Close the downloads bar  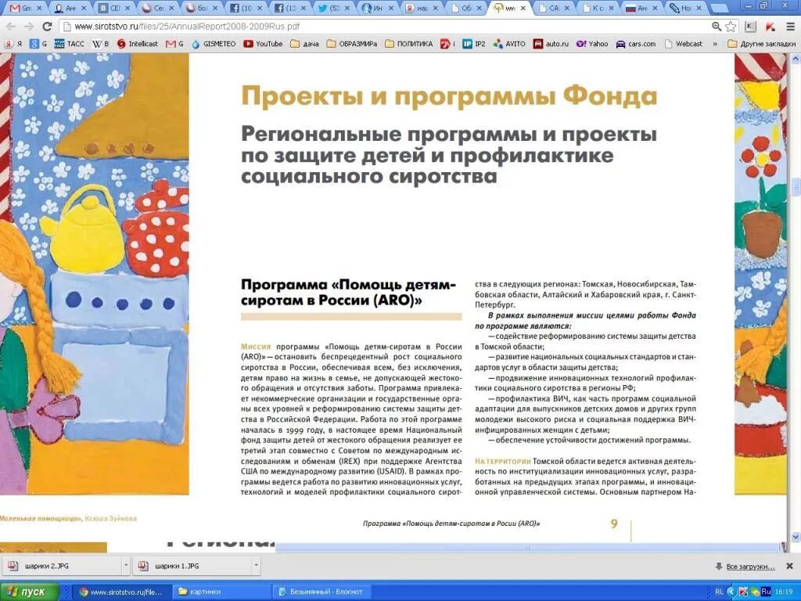790,567
